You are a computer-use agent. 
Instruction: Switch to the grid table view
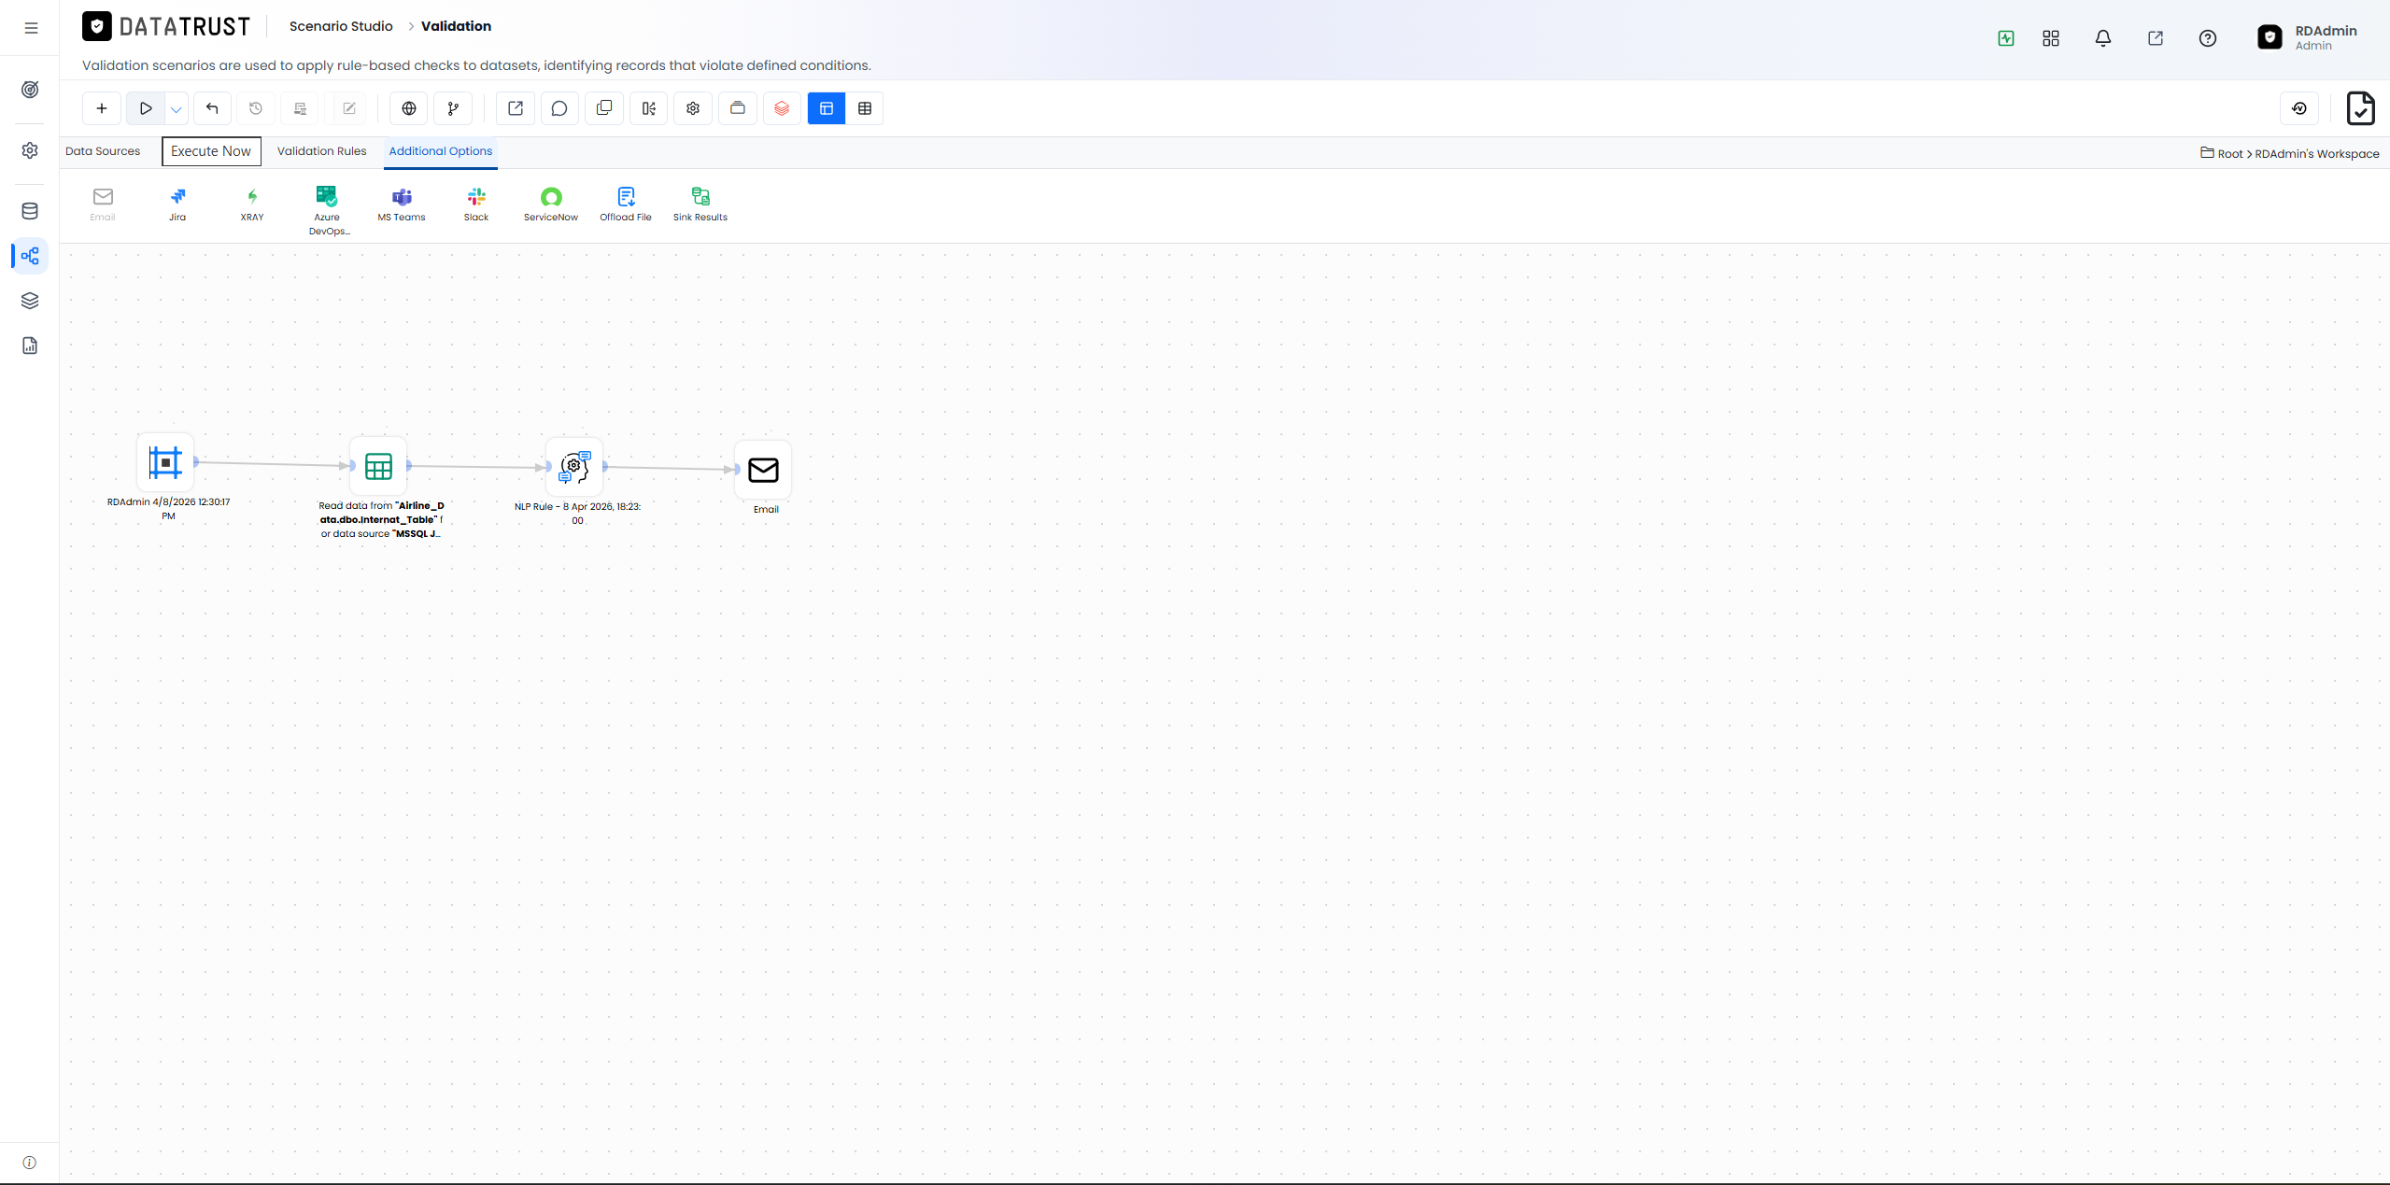pyautogui.click(x=865, y=108)
